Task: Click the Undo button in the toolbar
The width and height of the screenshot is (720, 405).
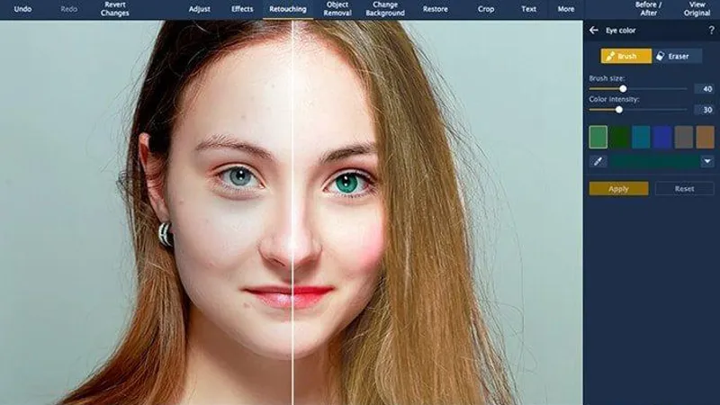Action: [x=22, y=9]
